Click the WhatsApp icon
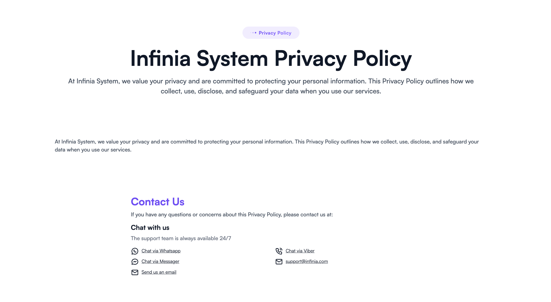This screenshot has height=302, width=551. (135, 251)
